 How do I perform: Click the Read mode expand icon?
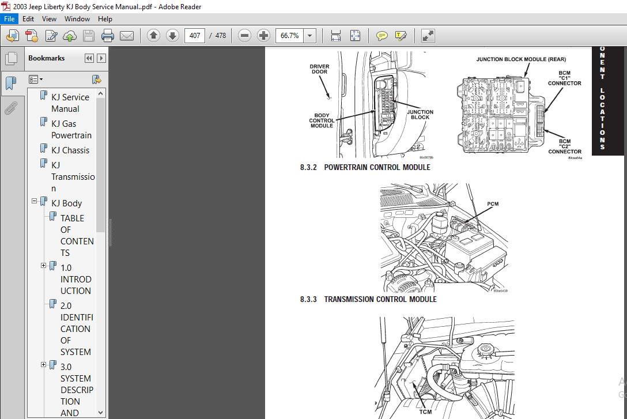pos(428,36)
